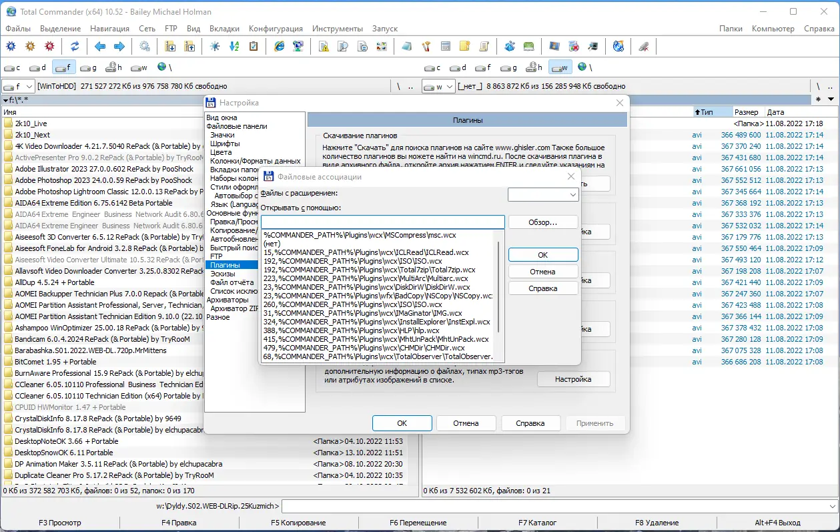Image resolution: width=840 pixels, height=532 pixels.
Task: Expand the file extension combo box
Action: click(542, 194)
